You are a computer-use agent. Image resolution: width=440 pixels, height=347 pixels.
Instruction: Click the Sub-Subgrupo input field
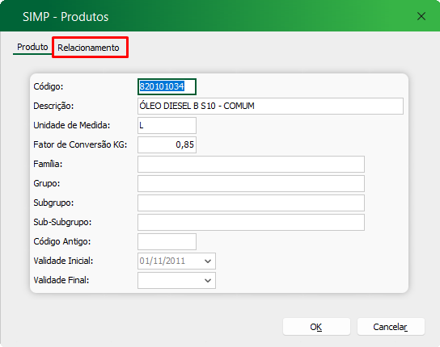[251, 222]
